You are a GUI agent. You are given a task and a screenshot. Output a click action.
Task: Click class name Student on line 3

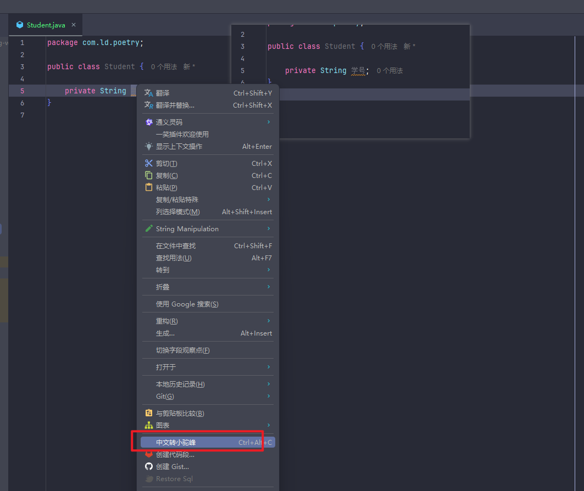[120, 66]
